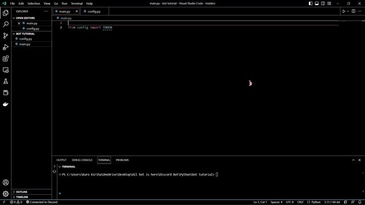Click main.py breadcrumb above editor
The height and width of the screenshot is (205, 365).
[66, 18]
